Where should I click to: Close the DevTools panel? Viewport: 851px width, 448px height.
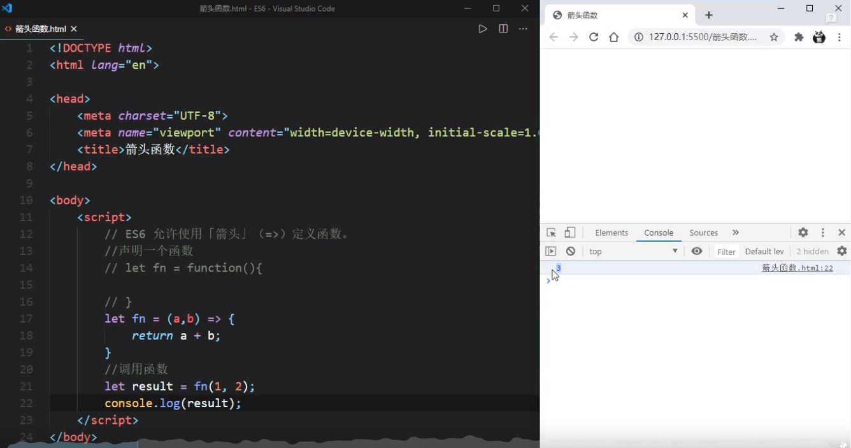[x=842, y=233]
